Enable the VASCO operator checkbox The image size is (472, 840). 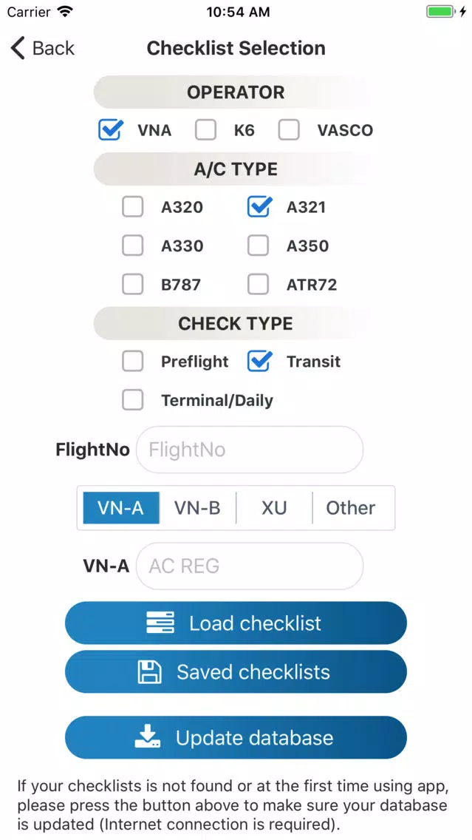tap(289, 130)
